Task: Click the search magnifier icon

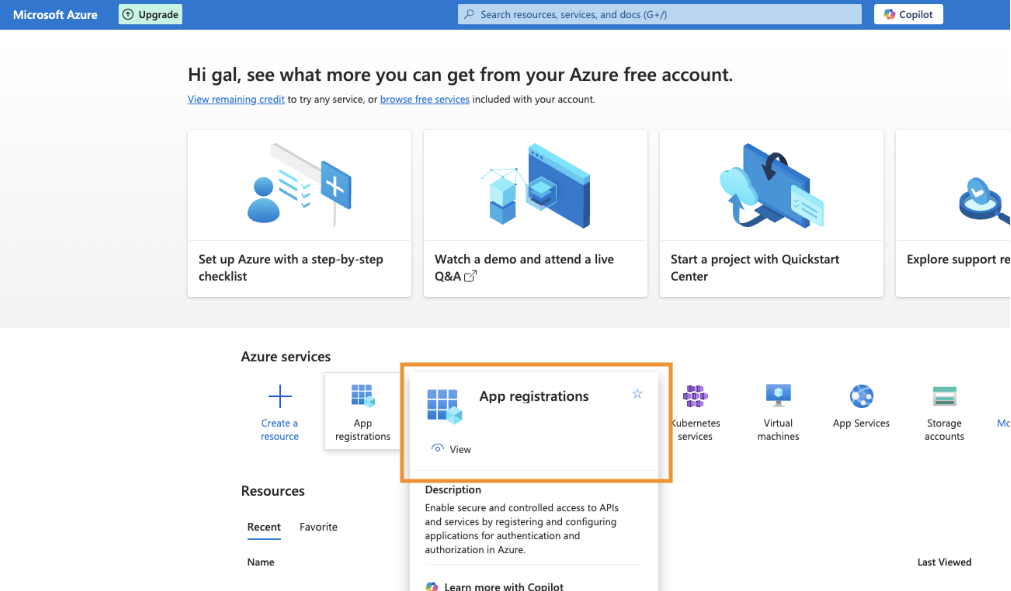Action: 468,14
